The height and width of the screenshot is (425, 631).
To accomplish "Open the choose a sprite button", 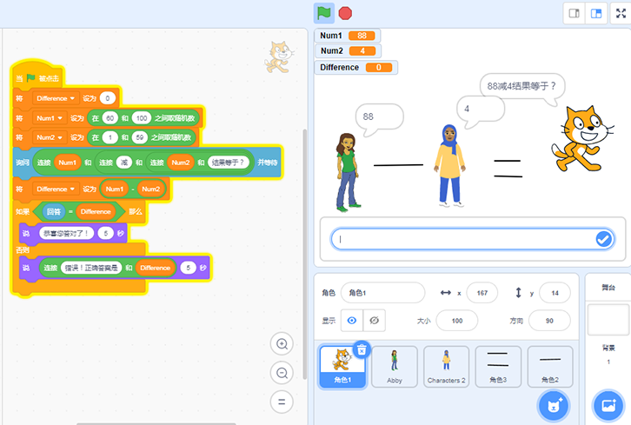I will (553, 405).
